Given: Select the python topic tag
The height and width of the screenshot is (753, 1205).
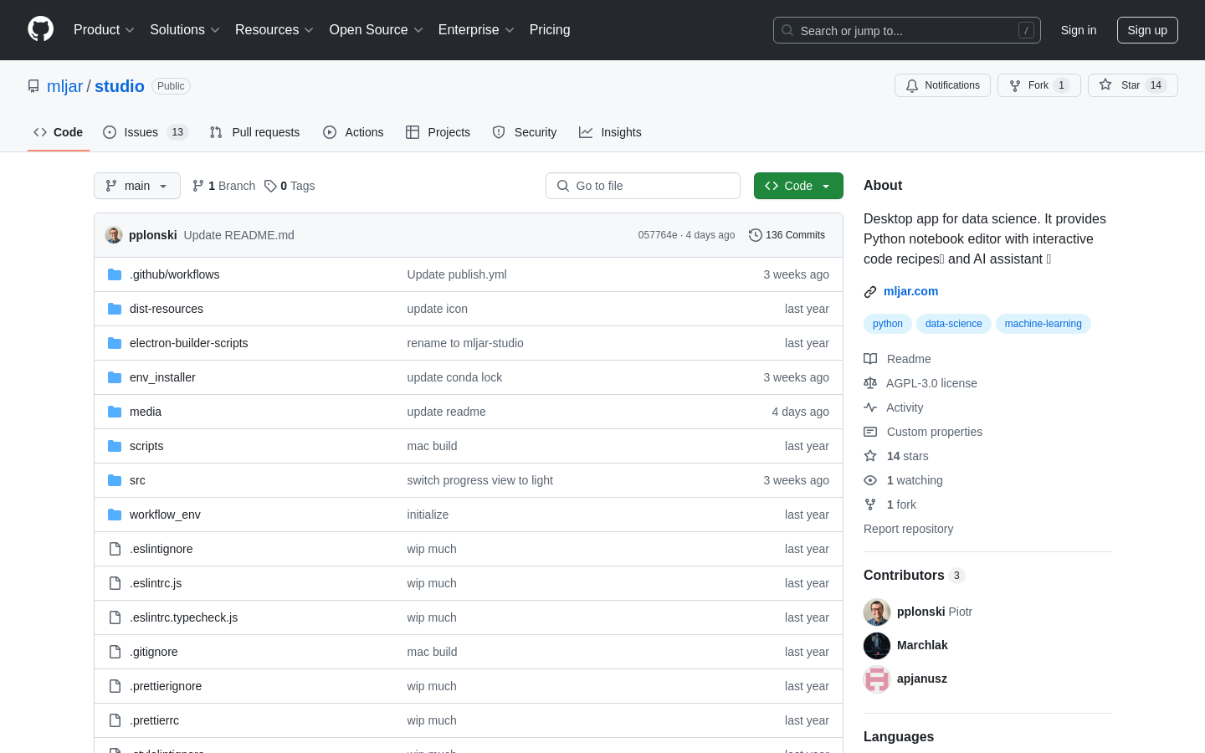Looking at the screenshot, I should pyautogui.click(x=888, y=324).
